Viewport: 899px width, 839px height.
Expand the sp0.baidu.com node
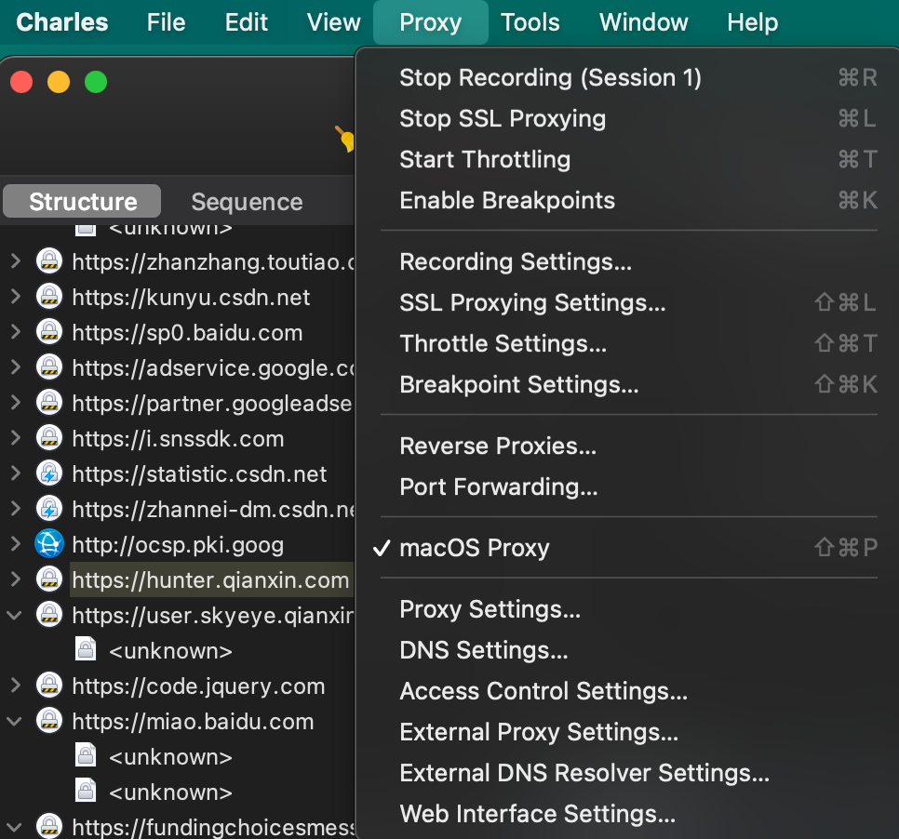(16, 332)
